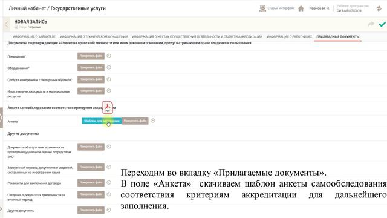Click circle icon in Иных технических средств row
The width and height of the screenshot is (387, 218).
(x=109, y=91)
